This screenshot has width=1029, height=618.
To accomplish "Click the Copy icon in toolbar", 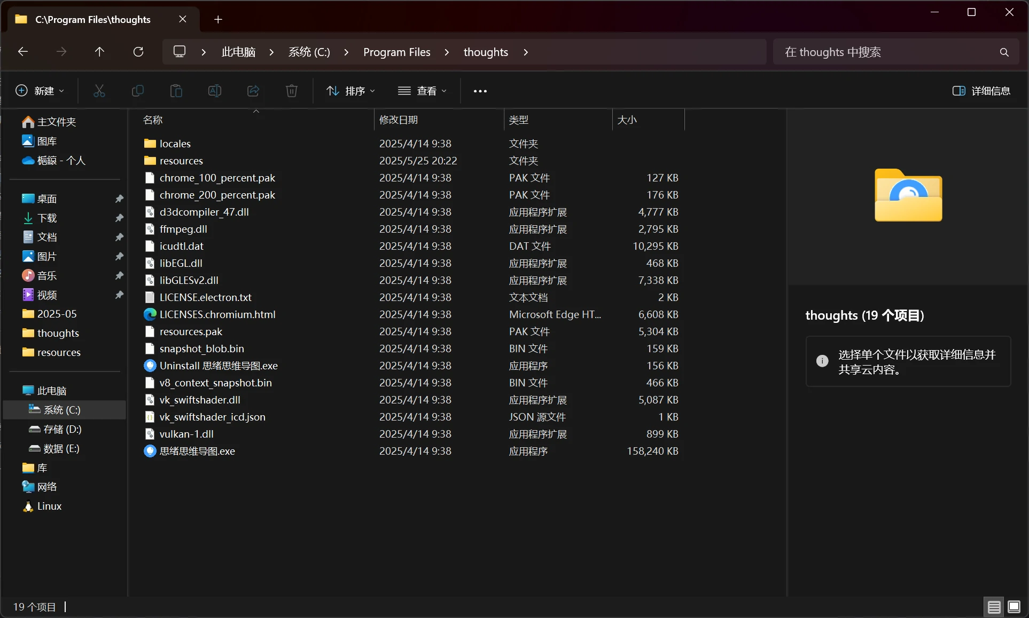I will click(x=137, y=91).
